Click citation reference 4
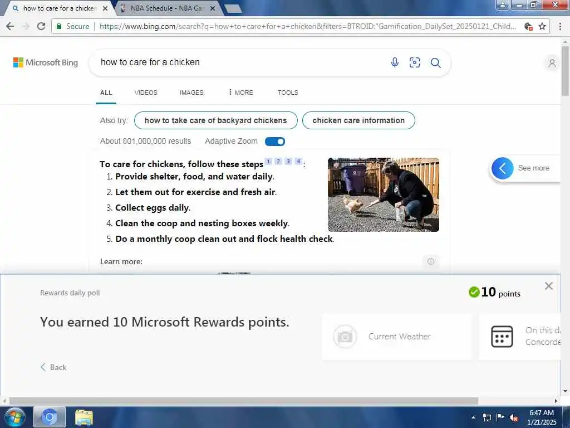The image size is (570, 428). (x=298, y=161)
